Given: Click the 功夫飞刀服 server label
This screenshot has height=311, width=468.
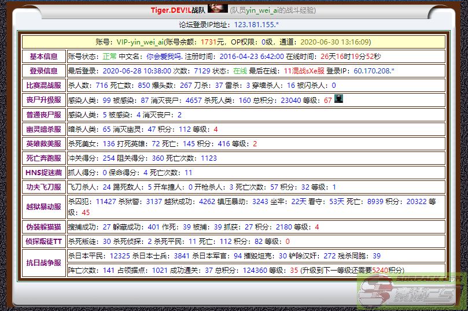Looking at the screenshot, I should click(x=43, y=187).
